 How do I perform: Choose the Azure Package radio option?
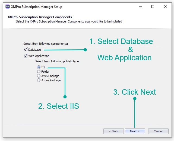point(39,80)
